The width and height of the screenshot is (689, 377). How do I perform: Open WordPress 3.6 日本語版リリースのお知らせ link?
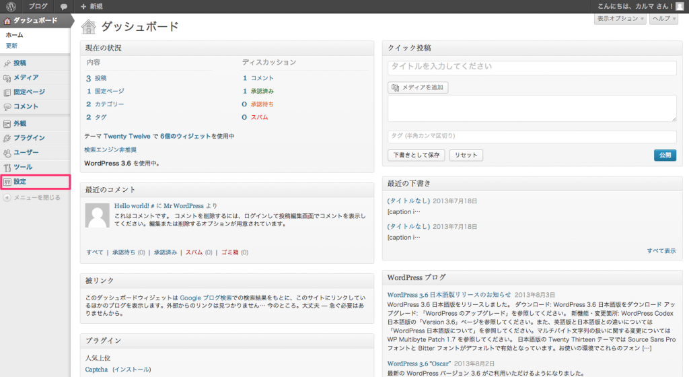[449, 295]
